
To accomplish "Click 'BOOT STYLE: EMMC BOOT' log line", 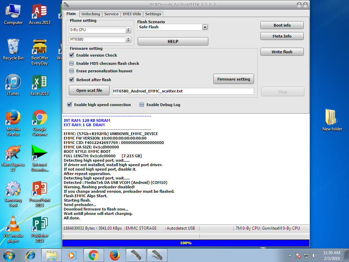I will (87, 151).
